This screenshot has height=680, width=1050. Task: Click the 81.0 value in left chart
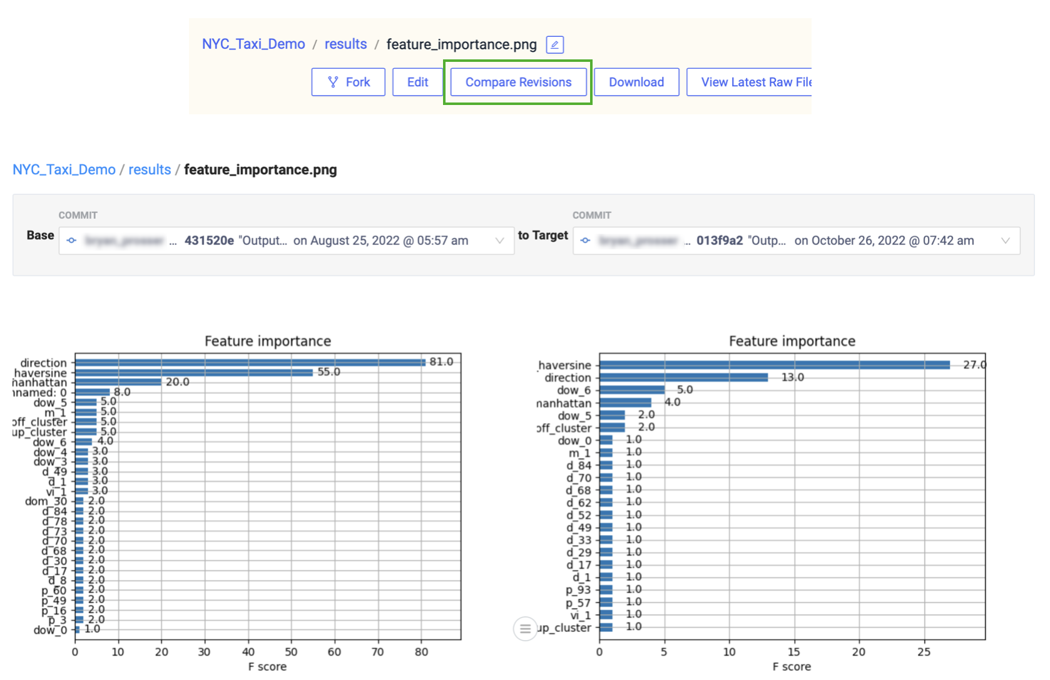(x=441, y=362)
